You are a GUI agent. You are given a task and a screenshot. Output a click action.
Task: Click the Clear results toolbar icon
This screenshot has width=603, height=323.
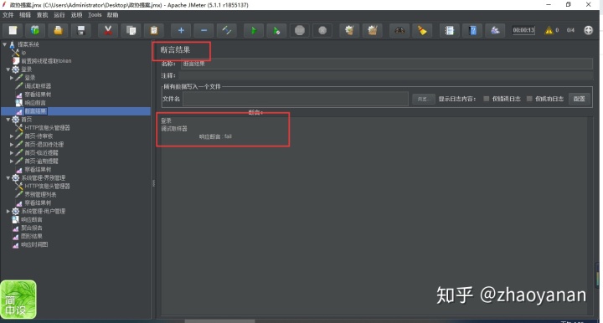[349, 30]
